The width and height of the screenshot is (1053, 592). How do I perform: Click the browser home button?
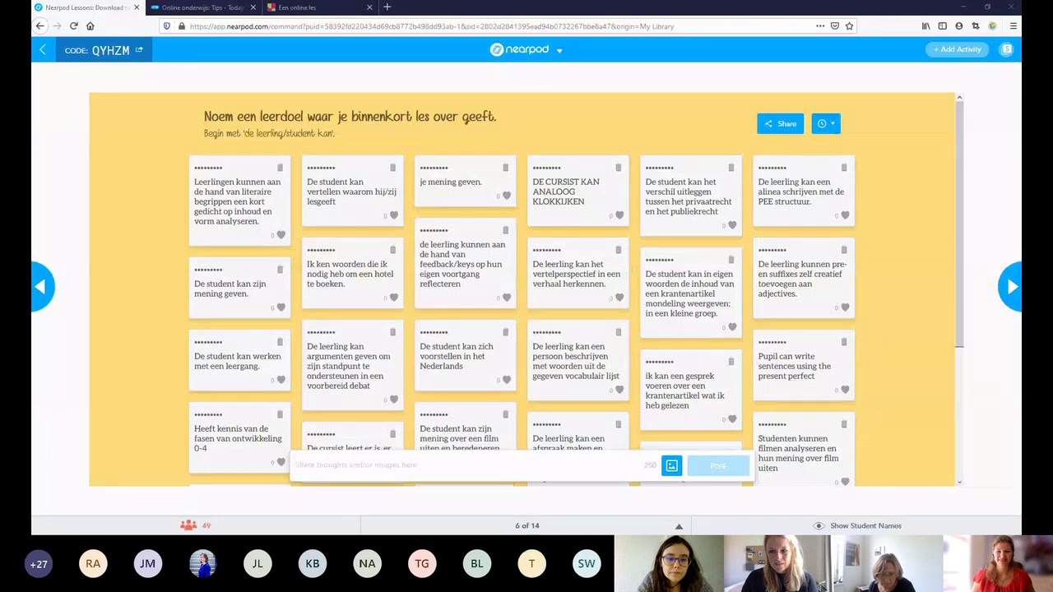[x=90, y=26]
